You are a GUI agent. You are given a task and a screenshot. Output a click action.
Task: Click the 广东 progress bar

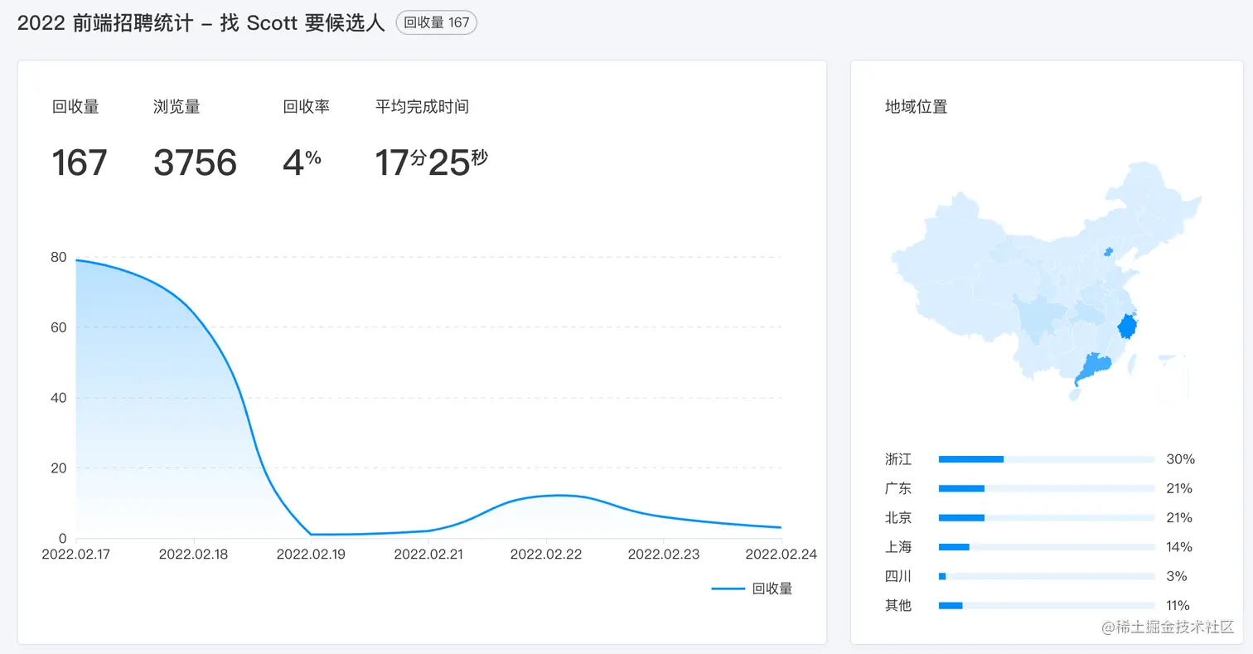[1047, 488]
